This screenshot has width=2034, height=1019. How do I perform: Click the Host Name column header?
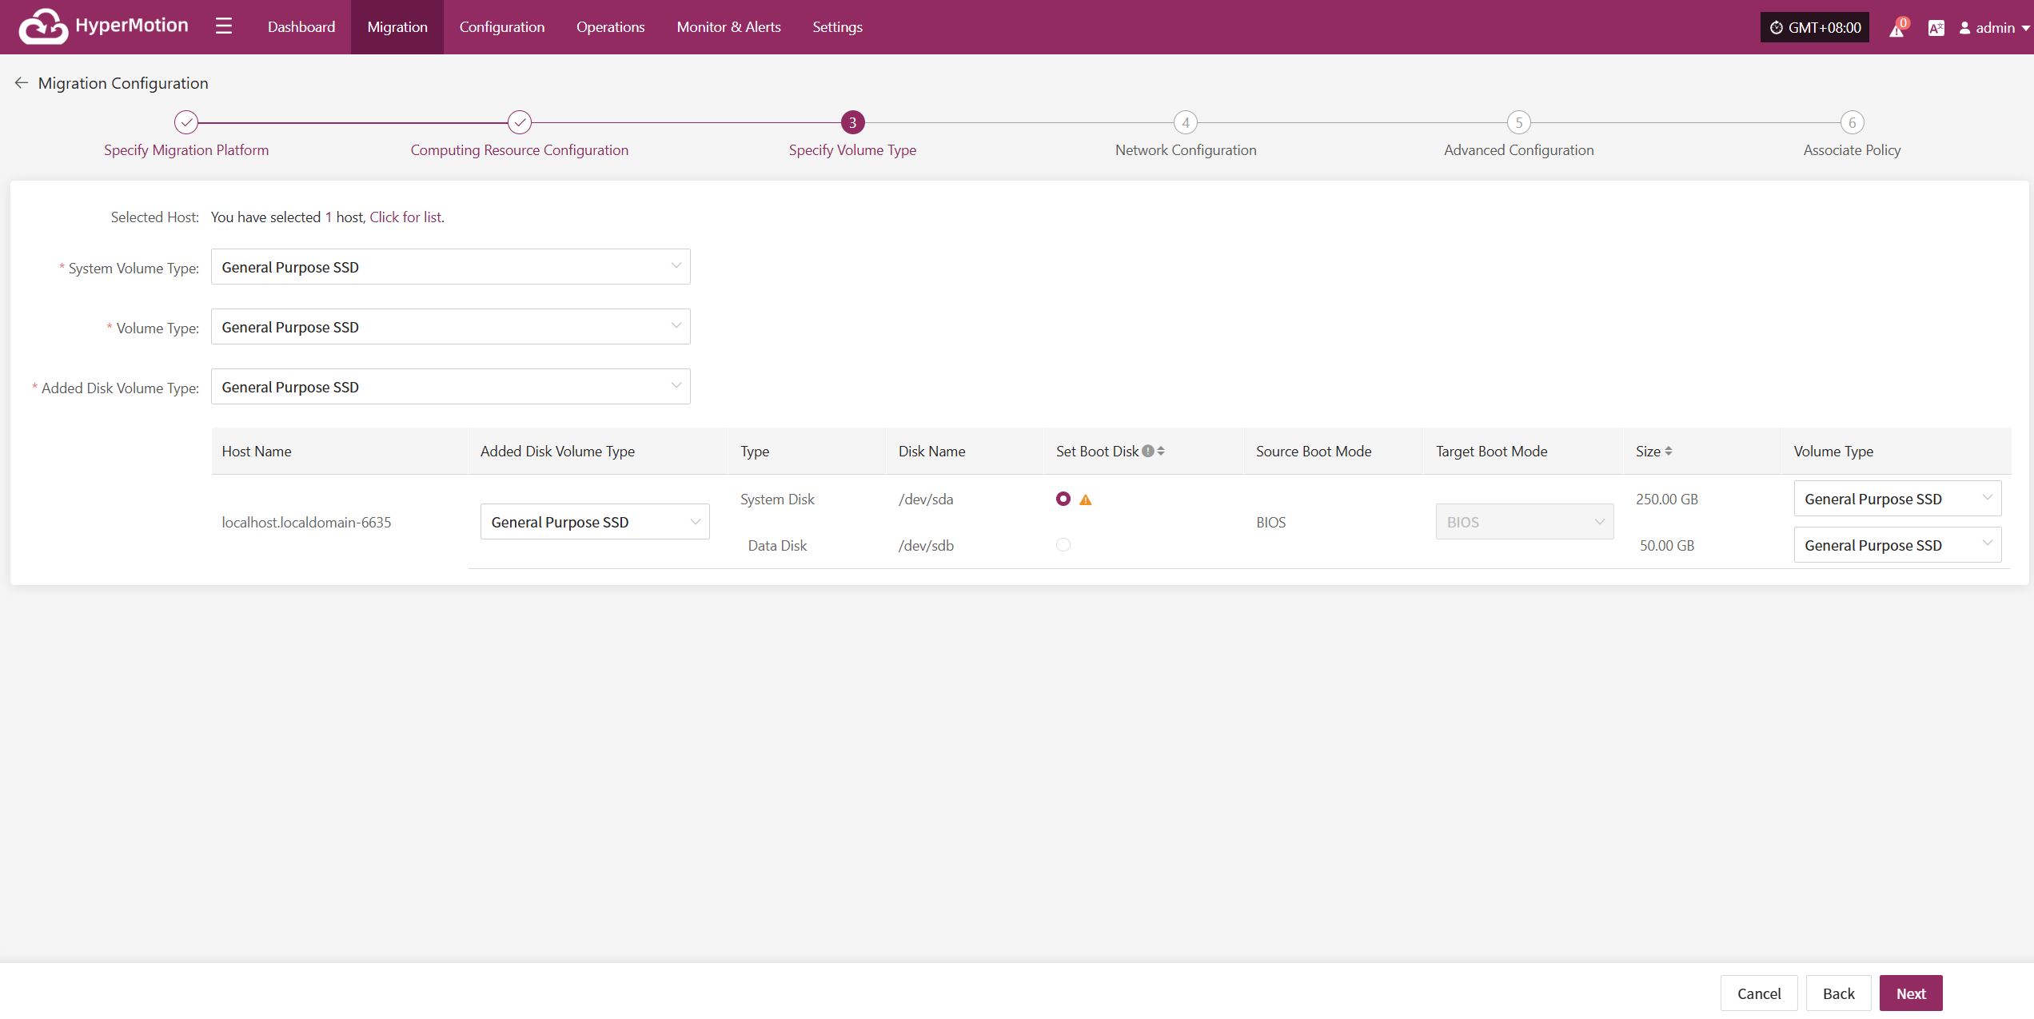(257, 452)
